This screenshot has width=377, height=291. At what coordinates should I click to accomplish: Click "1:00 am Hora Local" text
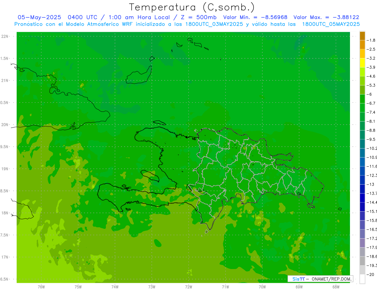139,18
